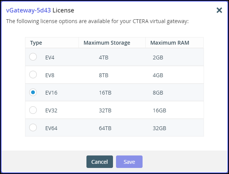229x174 pixels.
Task: Close the License dialog with the X icon
Action: point(219,10)
